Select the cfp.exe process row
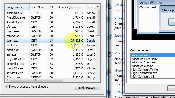Image resolution: width=175 pixels, height=98 pixels. 50,27
